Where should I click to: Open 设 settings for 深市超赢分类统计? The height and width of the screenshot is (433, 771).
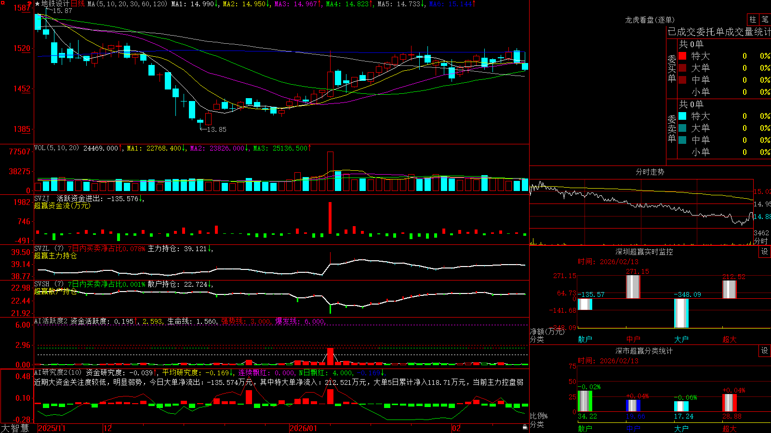pyautogui.click(x=765, y=351)
